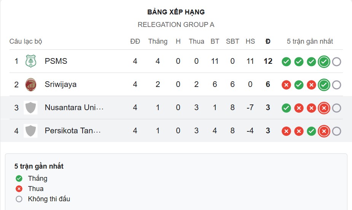Screen dimensions: 352x210
Task: Click the Đ points column header
Action: point(268,41)
